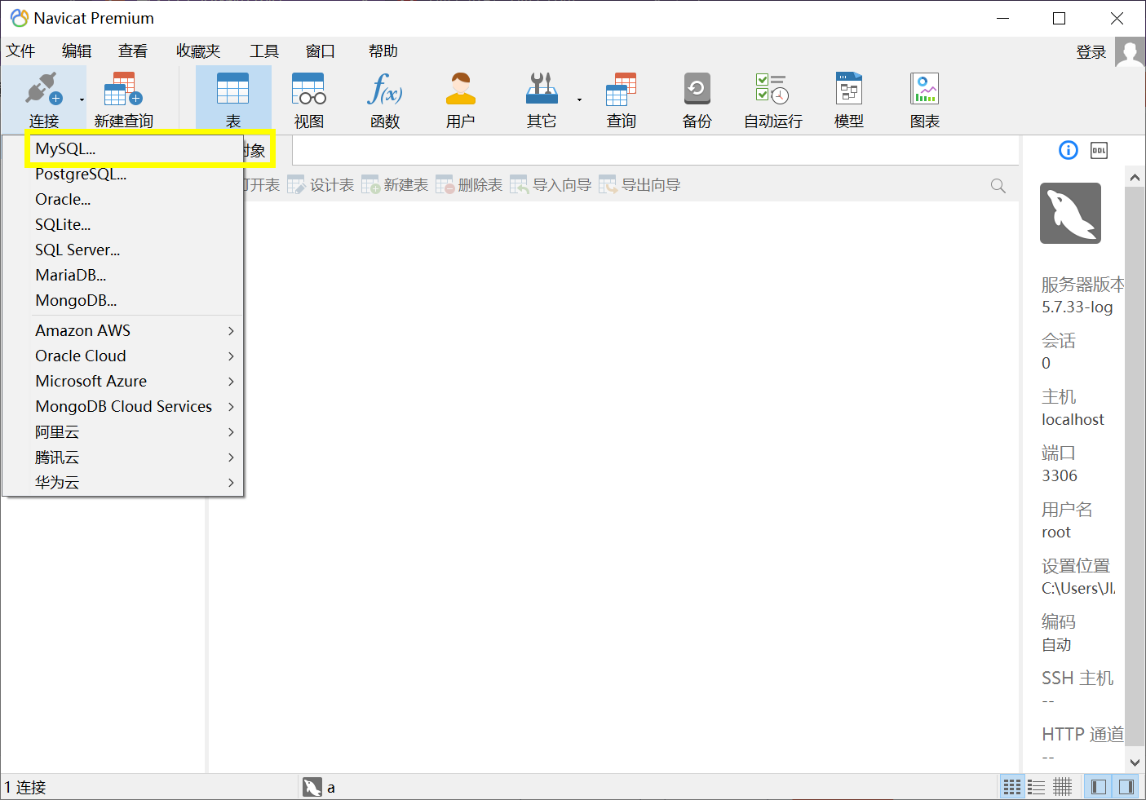Click the Login (登录) link

(x=1091, y=52)
